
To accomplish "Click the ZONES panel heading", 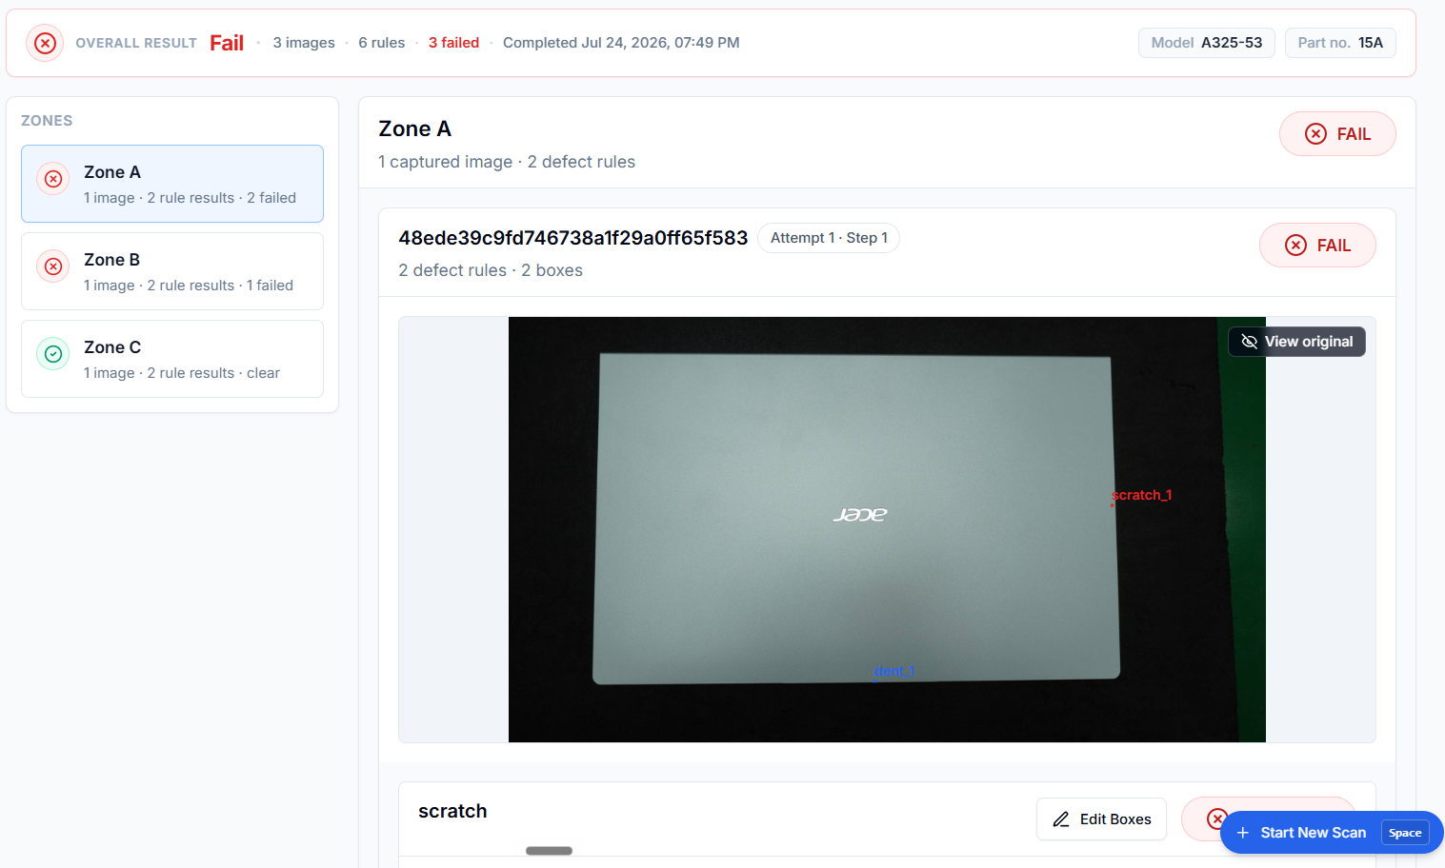I will coord(47,121).
